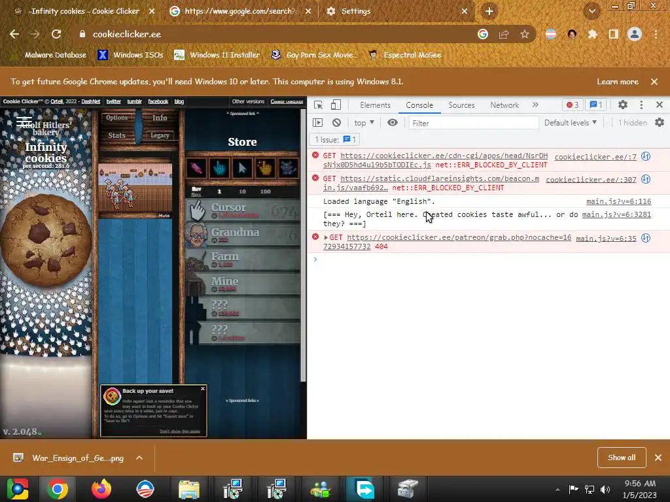Select buy amount 100 in Store
This screenshot has height=502, width=670.
click(x=266, y=192)
